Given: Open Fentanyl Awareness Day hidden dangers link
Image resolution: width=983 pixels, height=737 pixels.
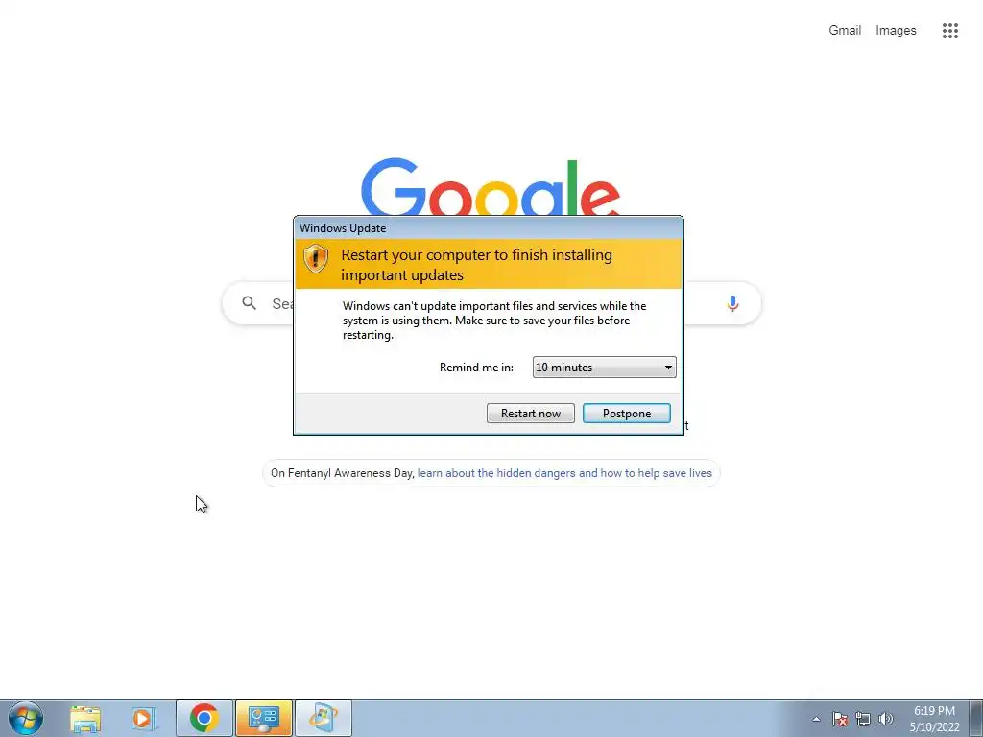Looking at the screenshot, I should 564,473.
